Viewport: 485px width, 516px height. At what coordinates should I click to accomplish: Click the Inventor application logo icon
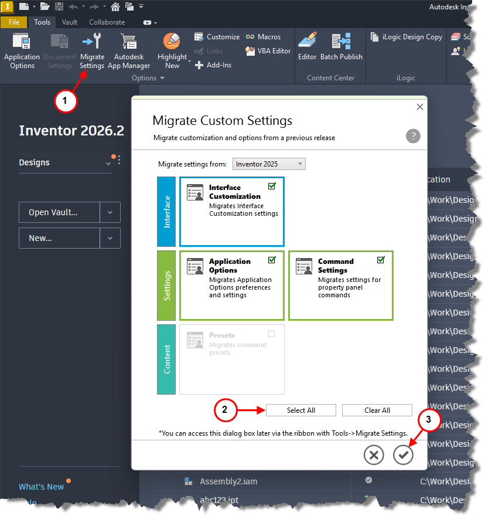[7, 6]
